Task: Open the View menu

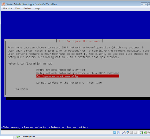Action: [18, 8]
